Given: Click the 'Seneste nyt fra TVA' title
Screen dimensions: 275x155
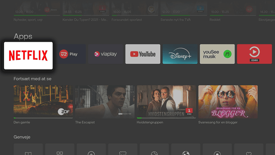Looking at the screenshot, I should (x=175, y=20).
